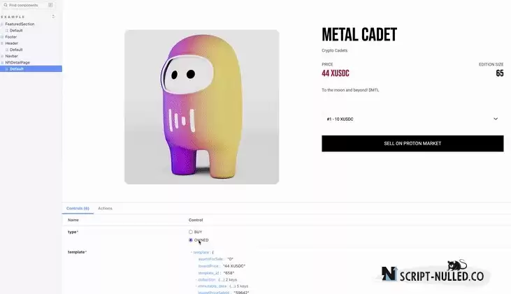
Task: Click the slash shortcut icon in search box
Action: coord(50,5)
